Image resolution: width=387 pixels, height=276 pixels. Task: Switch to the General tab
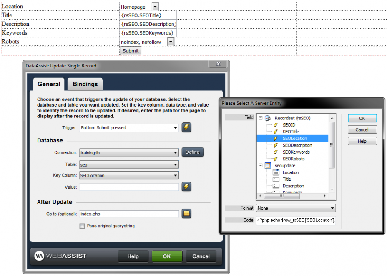tap(49, 84)
